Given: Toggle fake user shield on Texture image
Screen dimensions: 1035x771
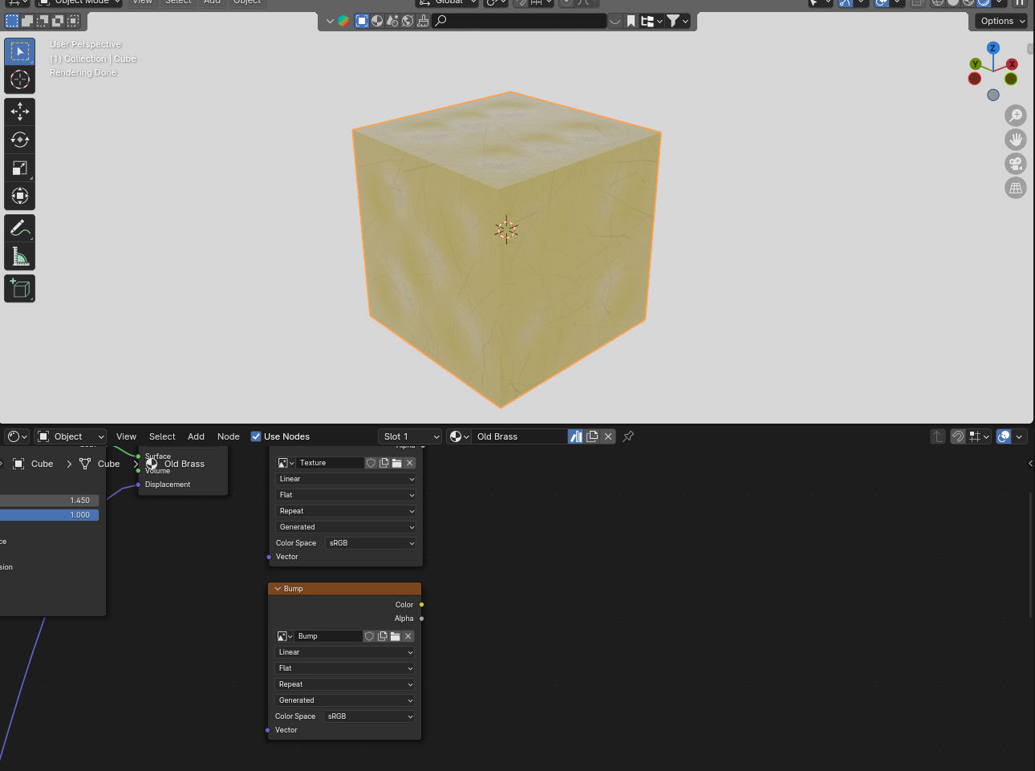Looking at the screenshot, I should [371, 463].
